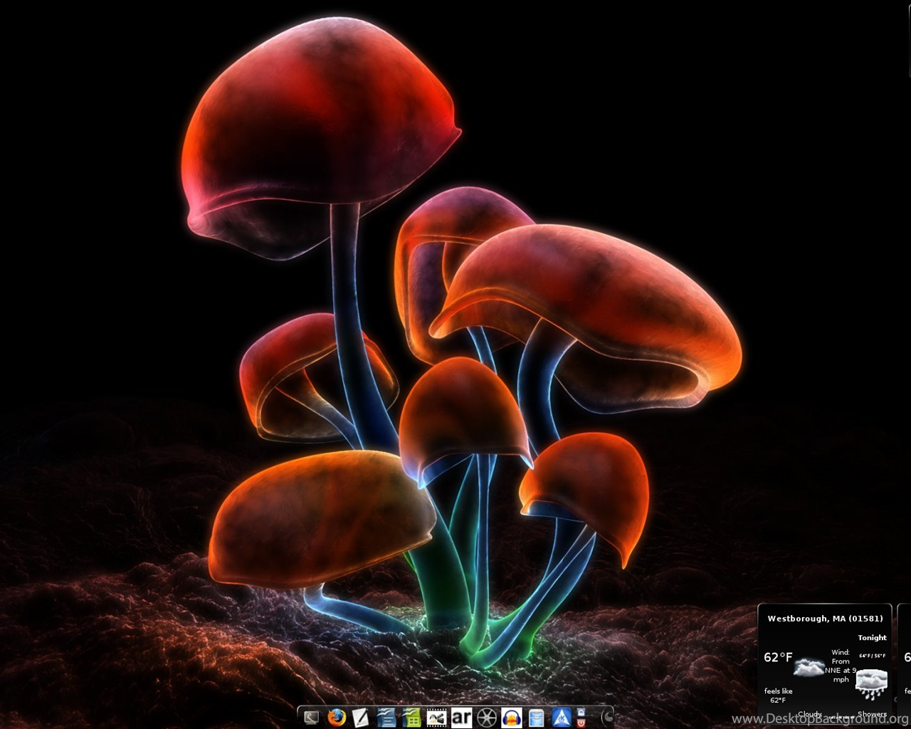911x729 pixels.
Task: Open the text editor notepad-and-pen icon
Action: pos(361,717)
